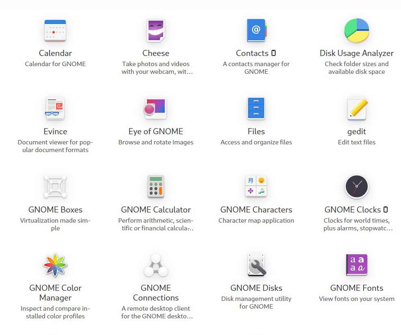Click the Eye of GNOME title
This screenshot has height=335, width=401.
click(x=156, y=131)
